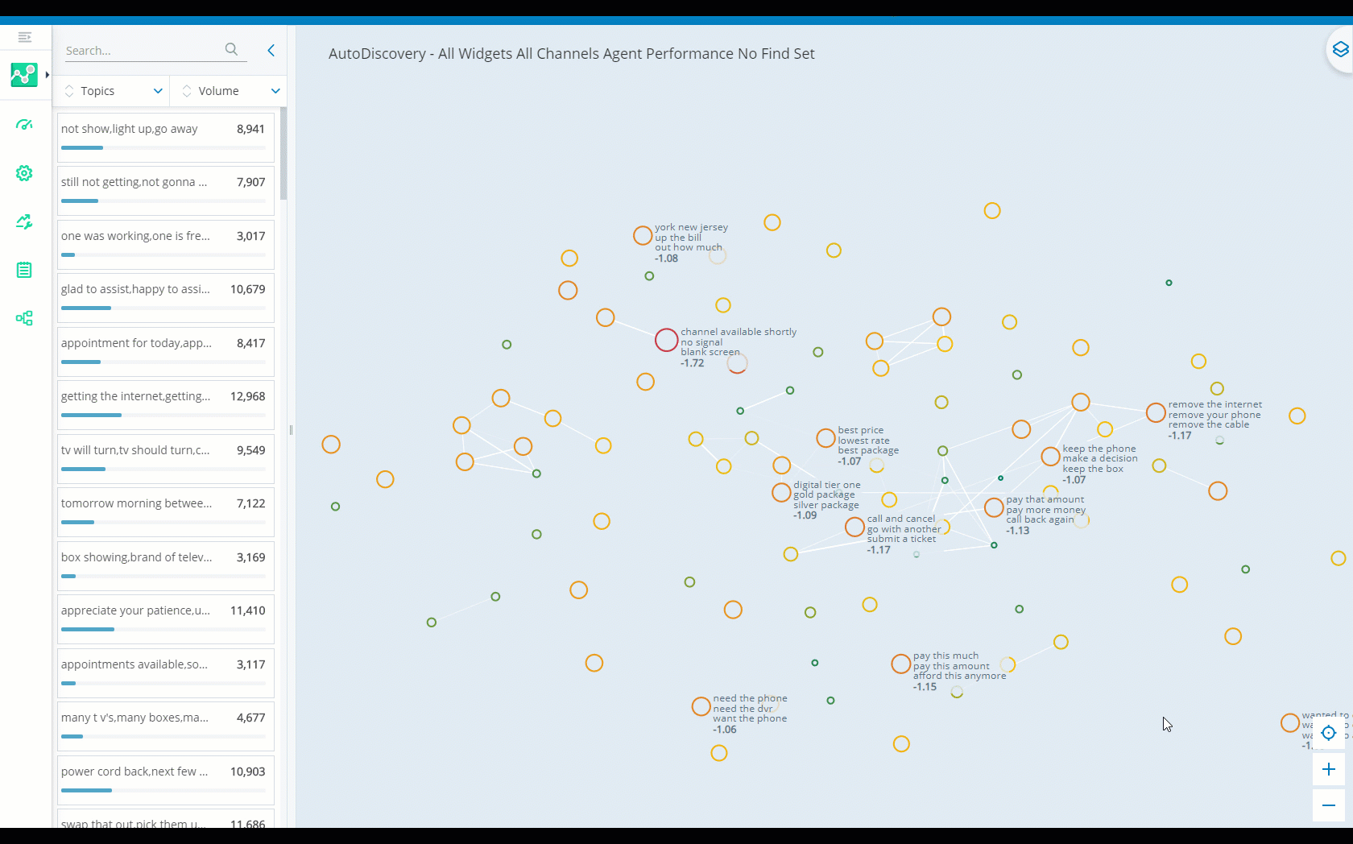Screen dimensions: 1353x844
Task: Click the volume bar under 'power cord back'
Action: pyautogui.click(x=163, y=791)
